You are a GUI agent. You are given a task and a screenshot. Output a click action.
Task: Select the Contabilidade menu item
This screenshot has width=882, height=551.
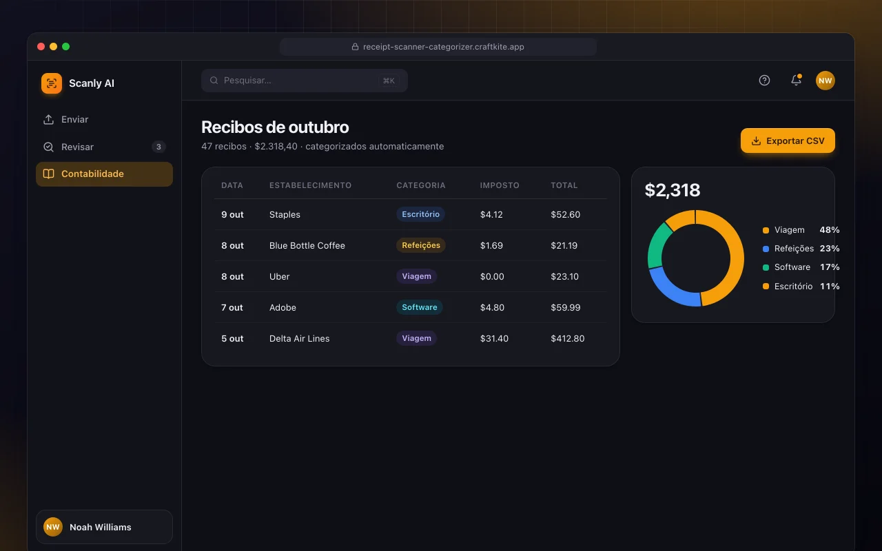pyautogui.click(x=104, y=174)
